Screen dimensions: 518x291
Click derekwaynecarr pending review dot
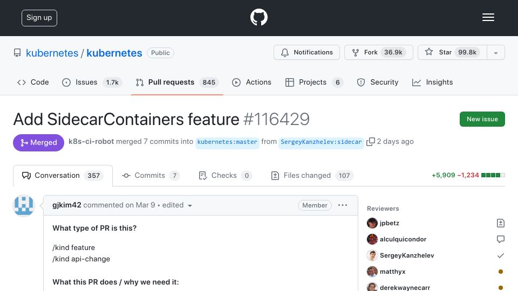[501, 288]
